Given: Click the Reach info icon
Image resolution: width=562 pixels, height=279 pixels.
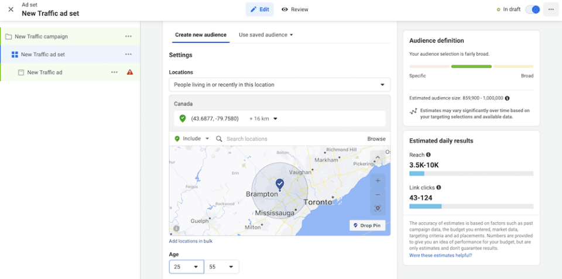Looking at the screenshot, I should click(x=428, y=155).
